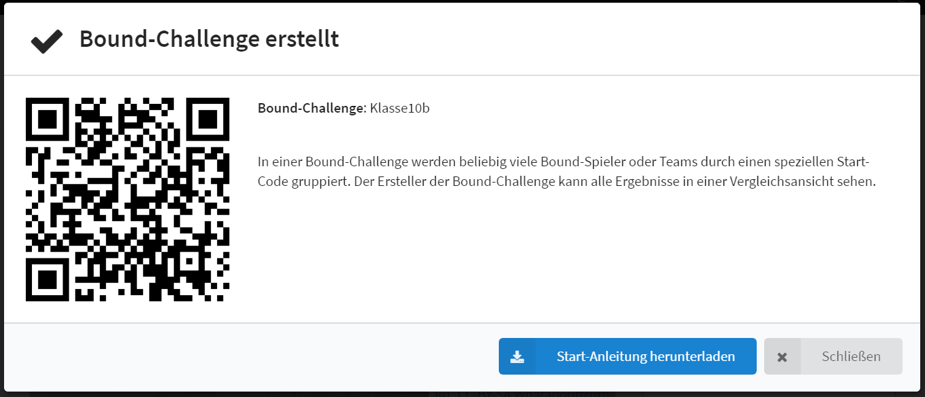Click the bold "Bound-Challenge:" label
Viewport: 925px width, 397px height.
point(312,109)
